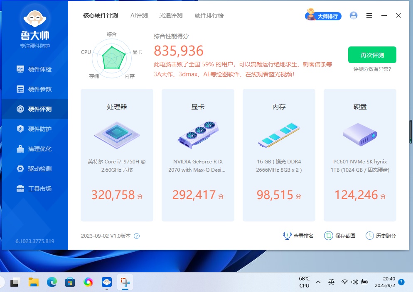Click the vertical scrollbar at screen edge
This screenshot has width=413, height=292.
coord(411,132)
